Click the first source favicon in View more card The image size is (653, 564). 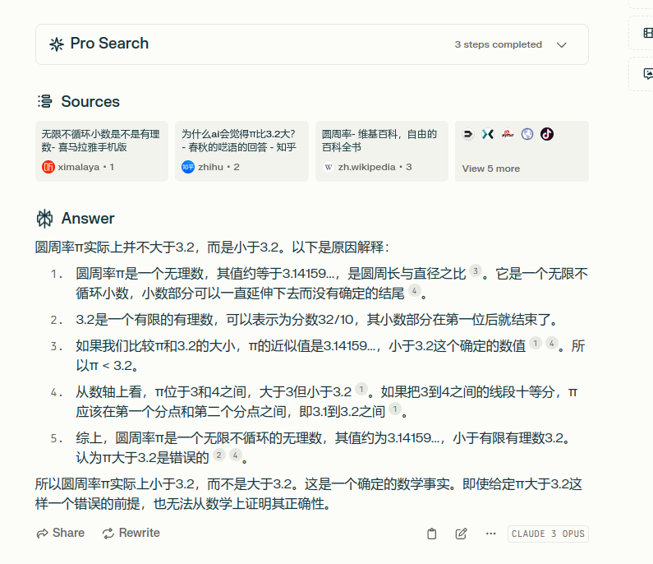point(468,134)
